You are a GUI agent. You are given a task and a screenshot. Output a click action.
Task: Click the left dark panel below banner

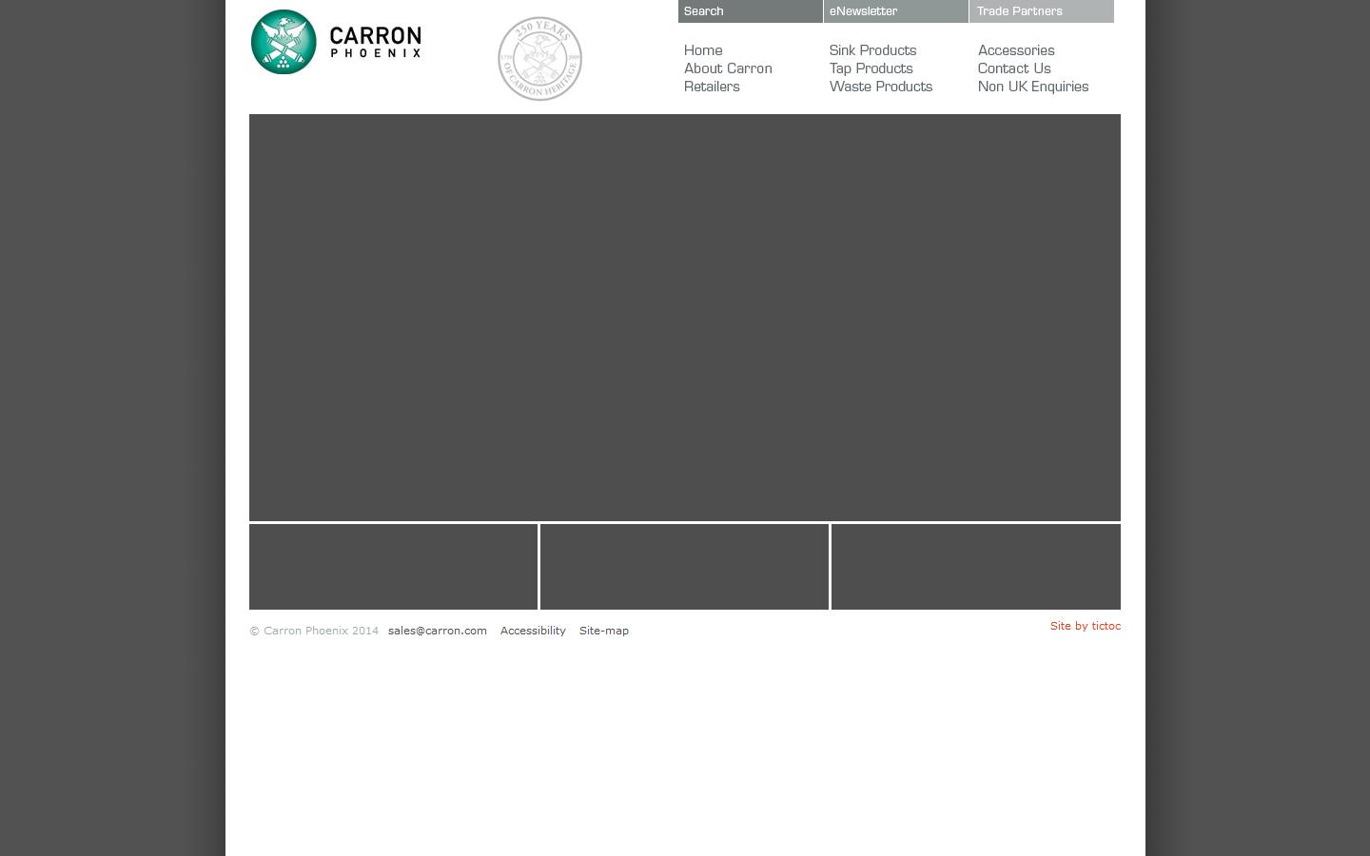393,567
